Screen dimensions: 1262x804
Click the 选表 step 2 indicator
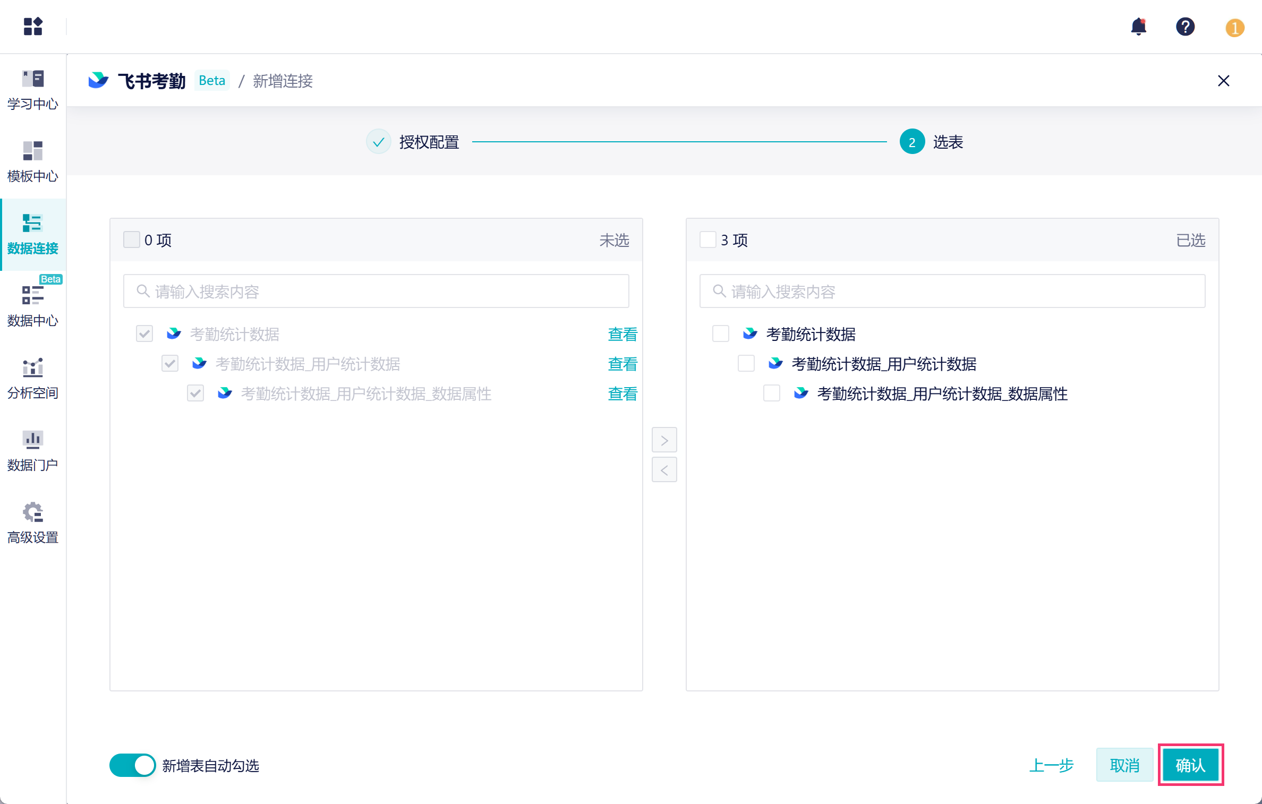(912, 142)
